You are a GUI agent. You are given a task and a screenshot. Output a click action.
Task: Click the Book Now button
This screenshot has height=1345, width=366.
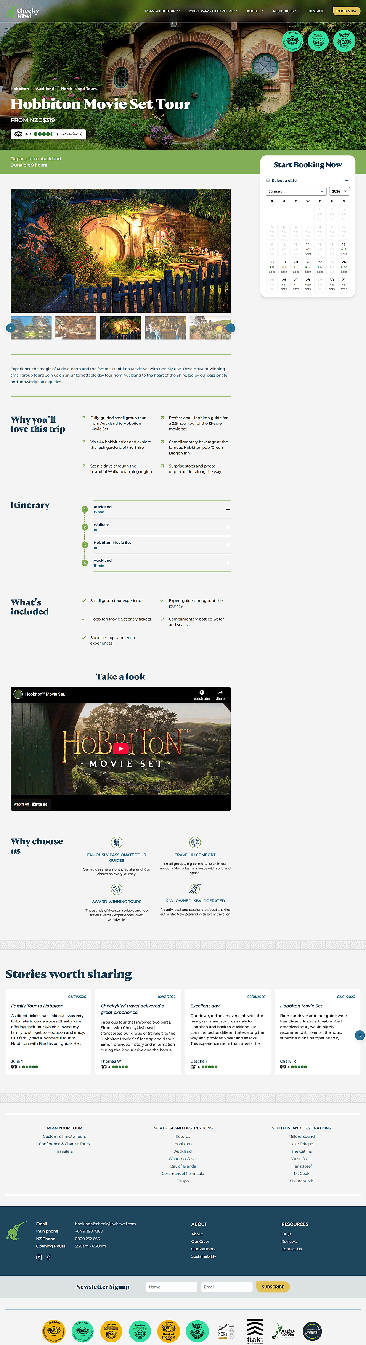(x=346, y=11)
